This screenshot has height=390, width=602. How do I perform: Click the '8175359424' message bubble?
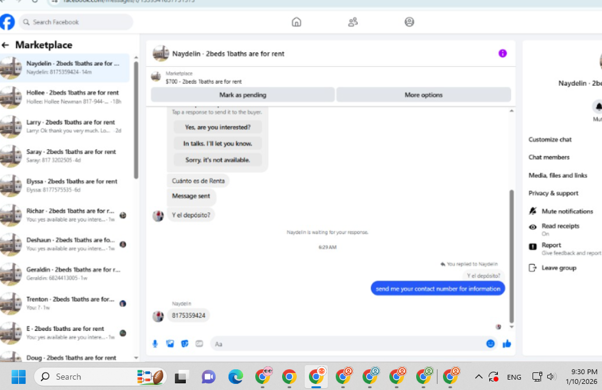pyautogui.click(x=188, y=316)
